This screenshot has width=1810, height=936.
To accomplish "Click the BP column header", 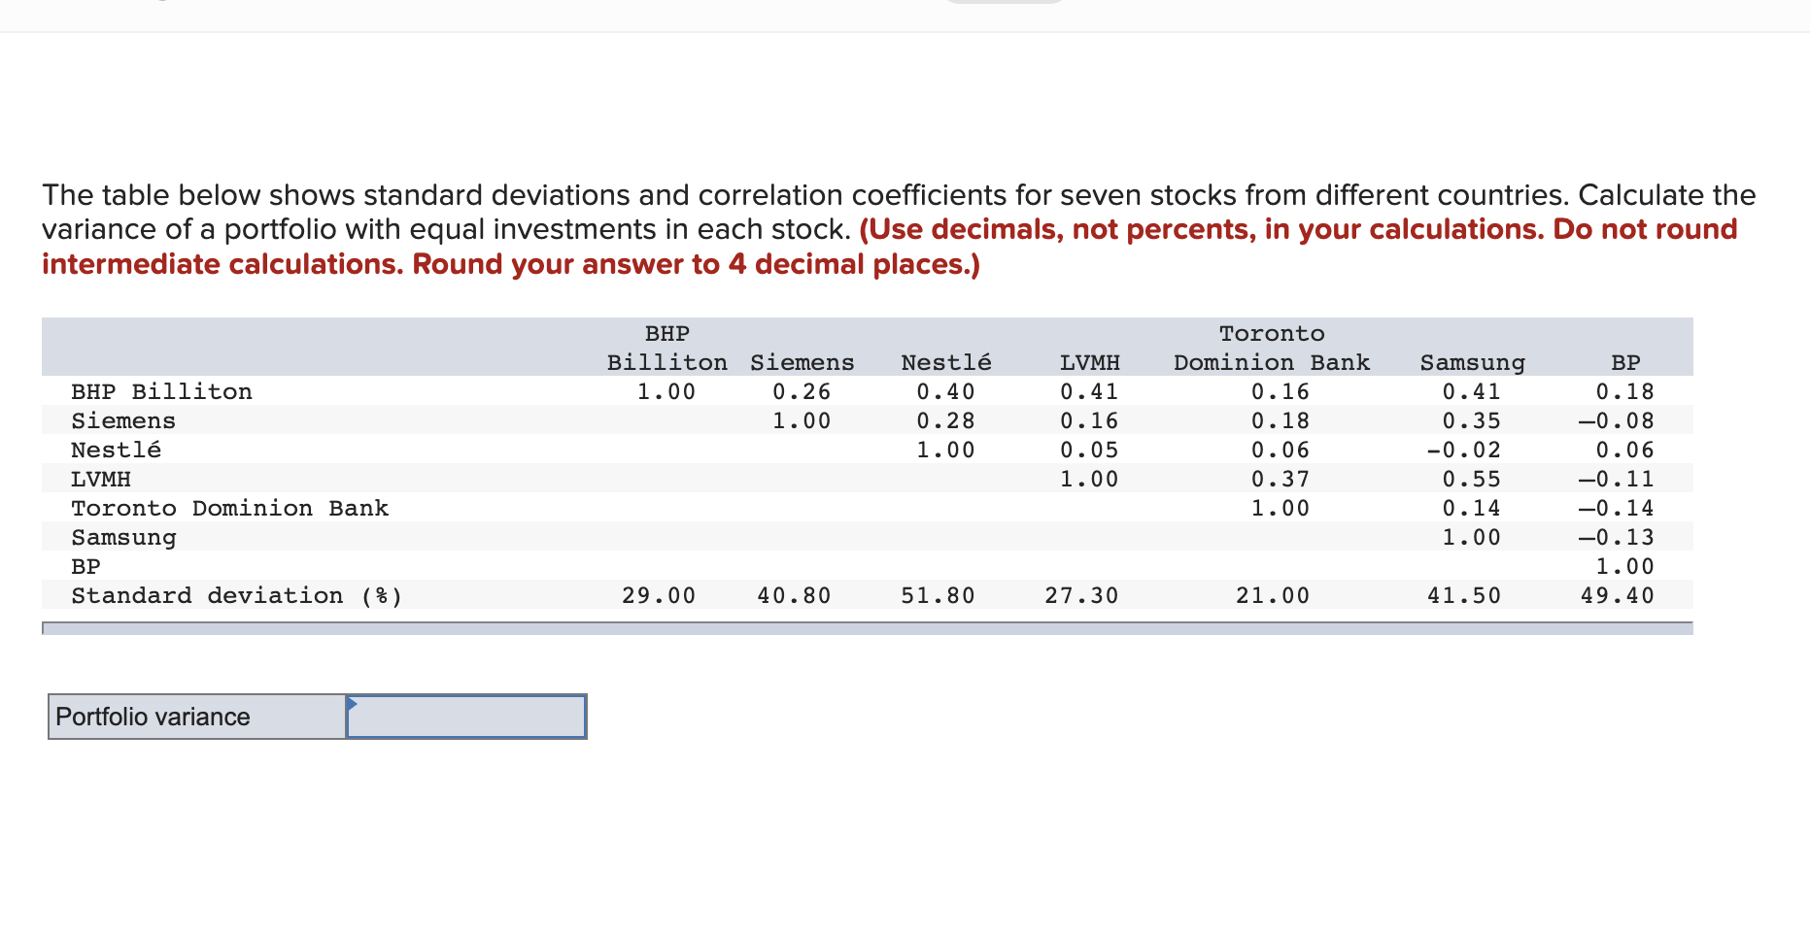I will [x=1625, y=362].
